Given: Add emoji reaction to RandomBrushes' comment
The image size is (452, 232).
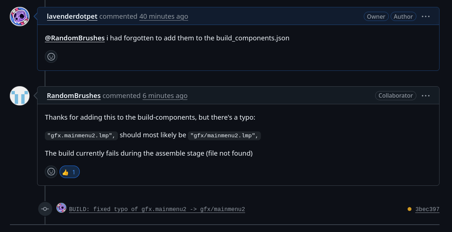Looking at the screenshot, I should click(51, 172).
